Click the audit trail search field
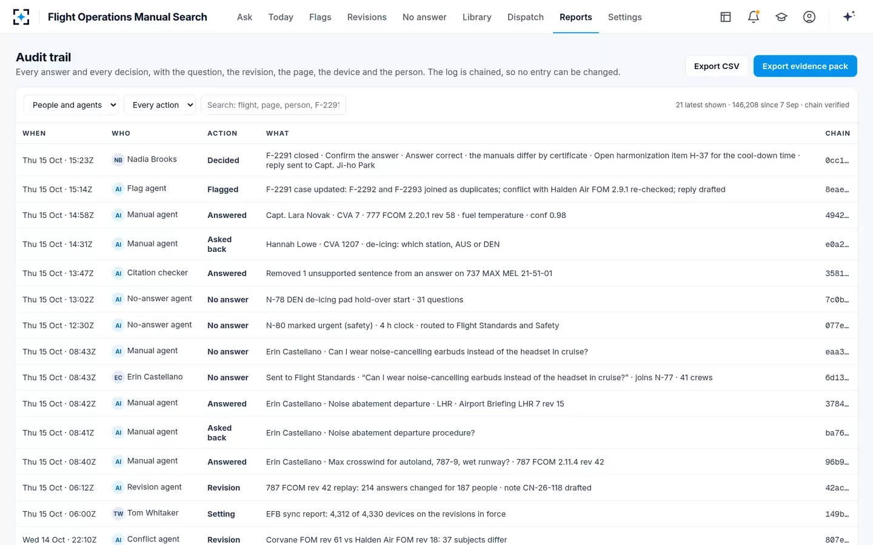The height and width of the screenshot is (545, 873). click(273, 105)
